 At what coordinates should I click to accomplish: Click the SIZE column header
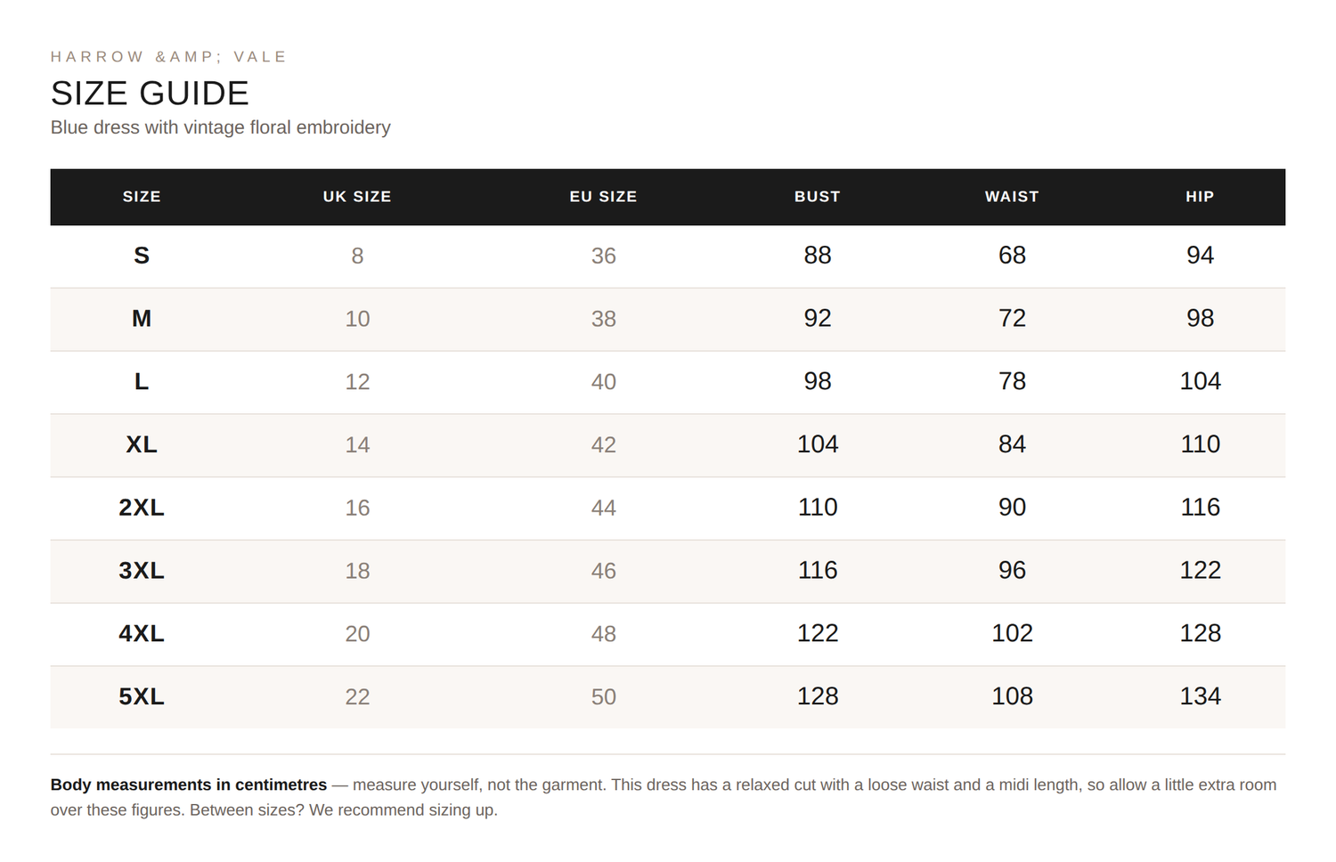pyautogui.click(x=142, y=197)
